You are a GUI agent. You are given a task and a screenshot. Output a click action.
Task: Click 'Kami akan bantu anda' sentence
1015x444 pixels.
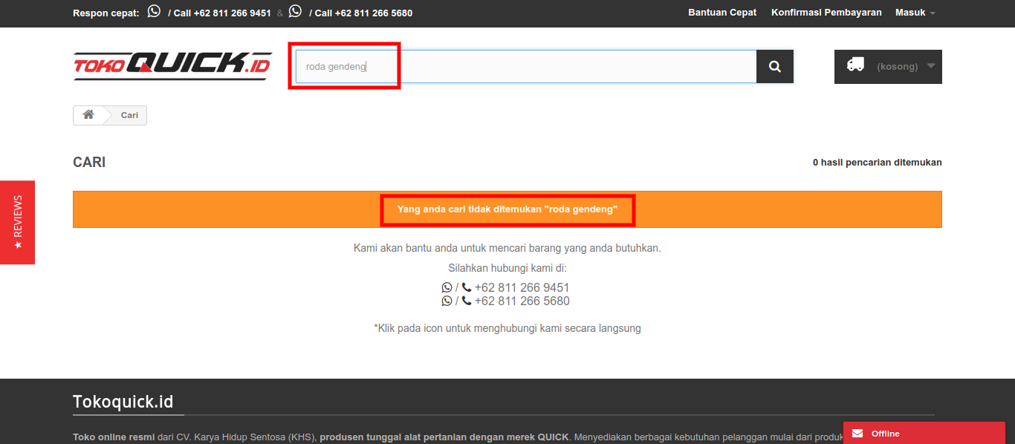507,247
